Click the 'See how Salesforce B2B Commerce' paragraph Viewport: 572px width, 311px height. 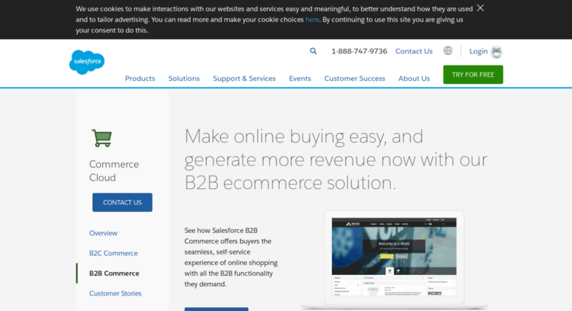[x=231, y=257]
